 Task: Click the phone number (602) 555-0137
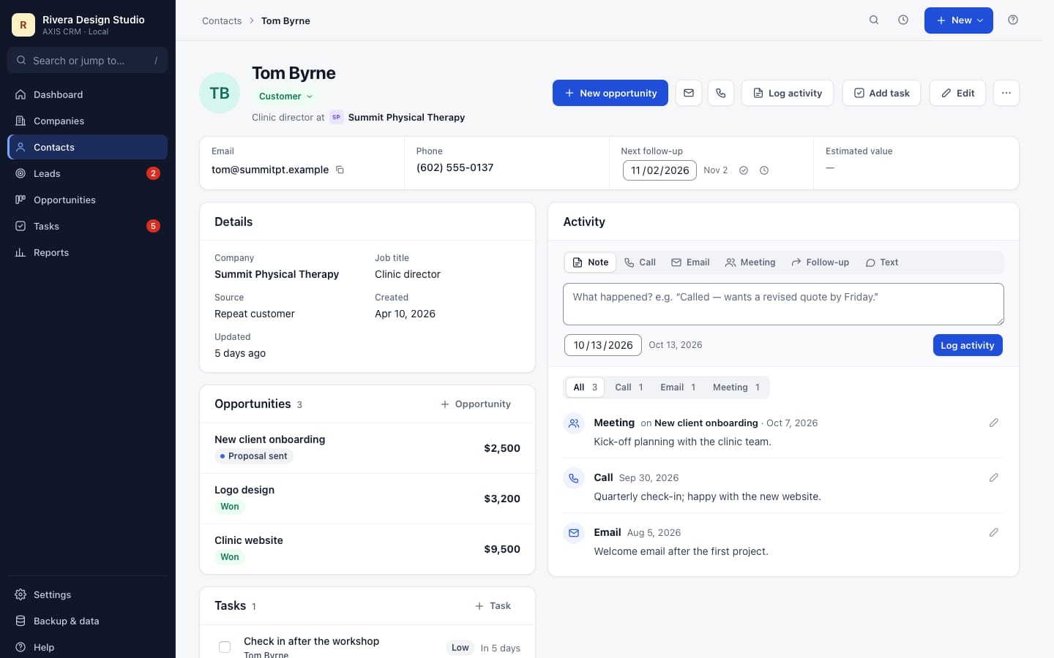455,167
